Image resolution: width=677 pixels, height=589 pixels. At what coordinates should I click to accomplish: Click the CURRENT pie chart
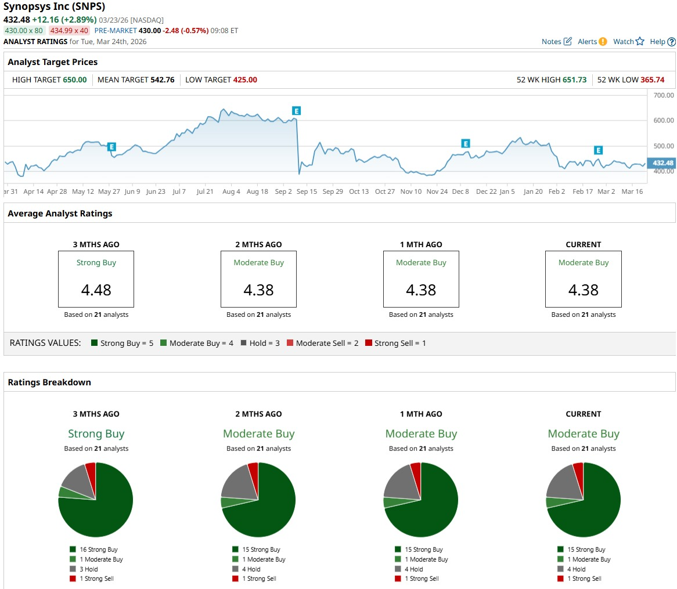tap(584, 500)
